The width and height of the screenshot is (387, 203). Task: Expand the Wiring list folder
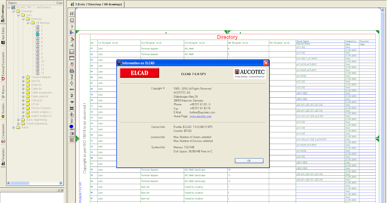(x=23, y=100)
